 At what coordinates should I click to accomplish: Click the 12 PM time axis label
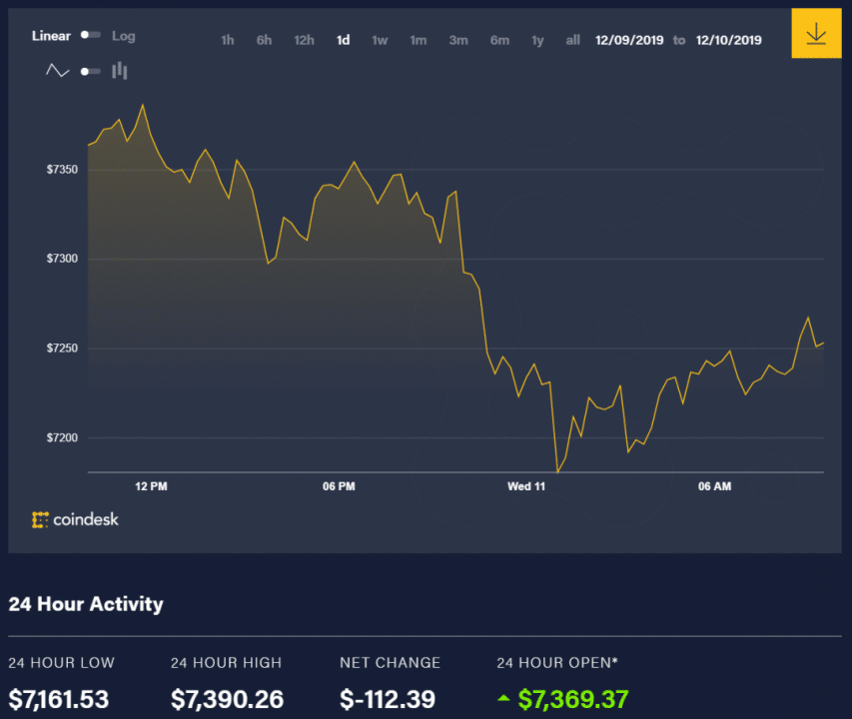pyautogui.click(x=151, y=486)
